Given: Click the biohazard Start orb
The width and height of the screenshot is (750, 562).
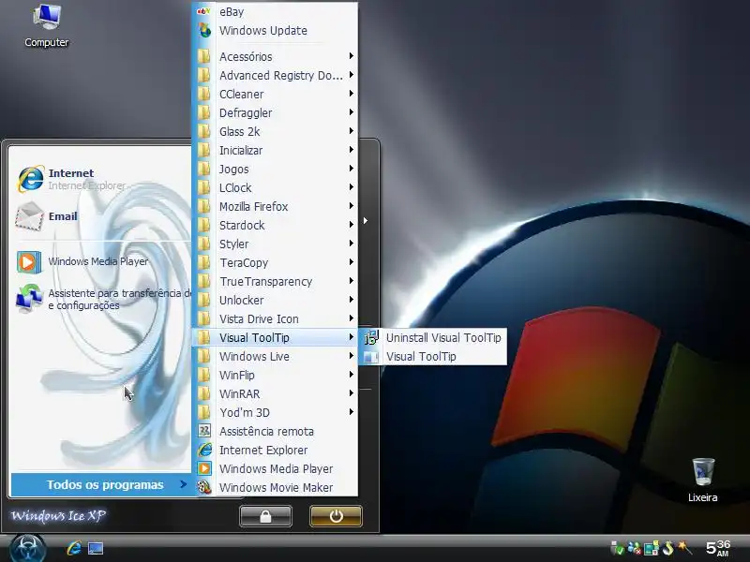Looking at the screenshot, I should click(x=28, y=548).
